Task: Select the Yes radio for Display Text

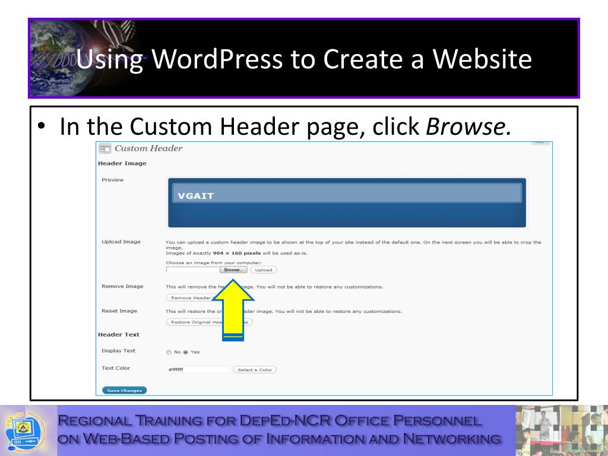Action: point(185,352)
